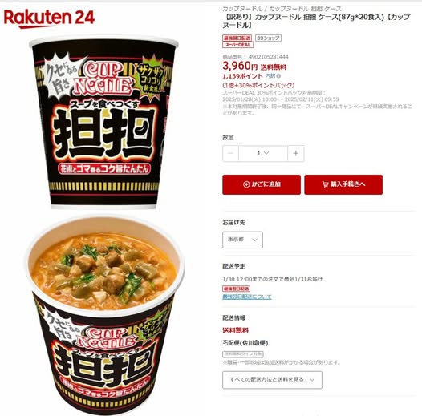Add item with かごに追加 button
Image resolution: width=422 pixels, height=416 pixels.
[x=262, y=184]
